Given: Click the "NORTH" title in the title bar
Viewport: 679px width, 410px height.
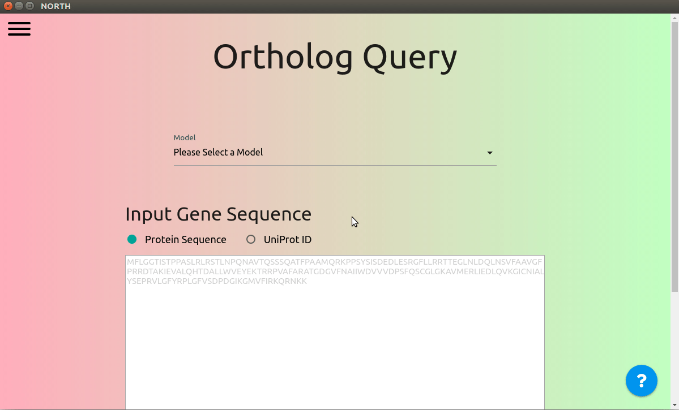Looking at the screenshot, I should 55,6.
